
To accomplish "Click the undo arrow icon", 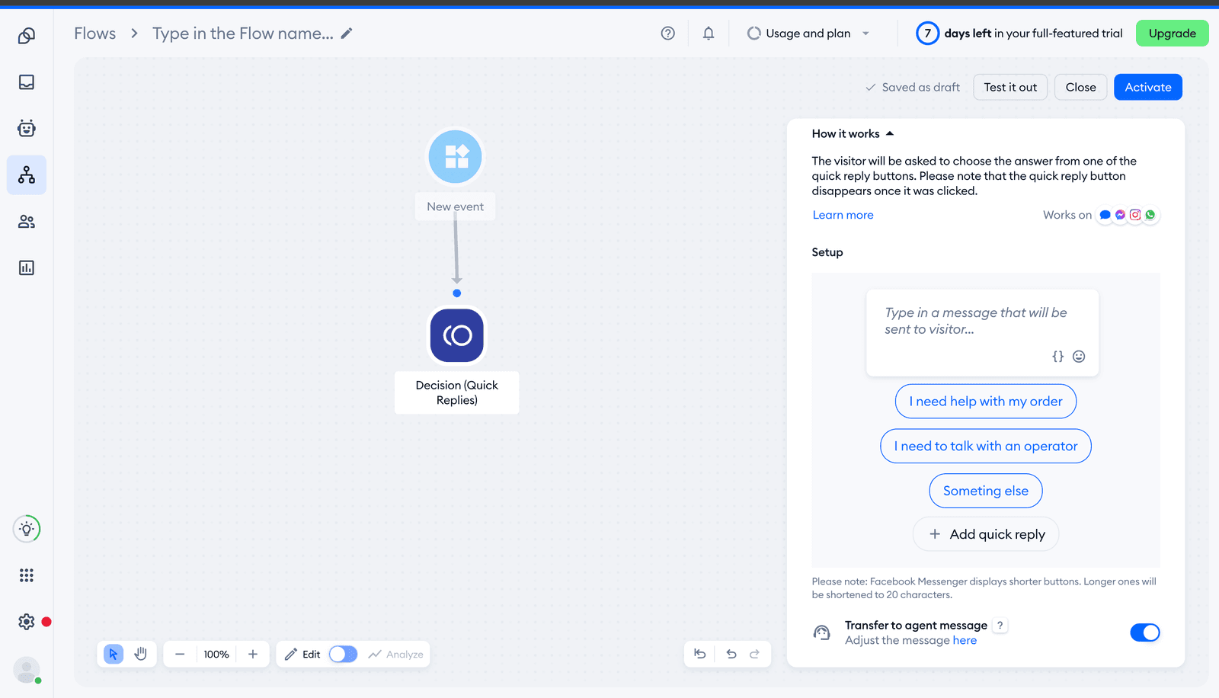I will tap(731, 654).
